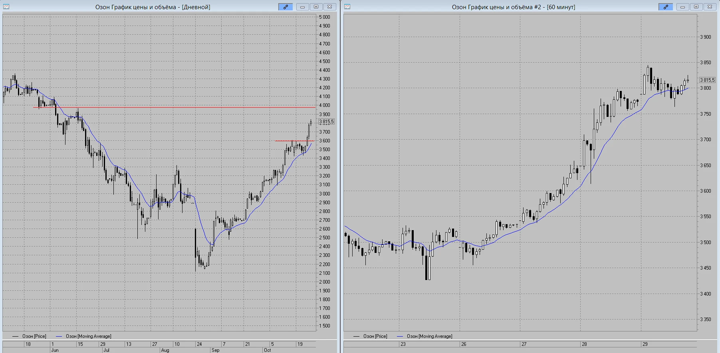Click the 1 500 price axis label on the daily chart
The width and height of the screenshot is (720, 353).
point(325,326)
